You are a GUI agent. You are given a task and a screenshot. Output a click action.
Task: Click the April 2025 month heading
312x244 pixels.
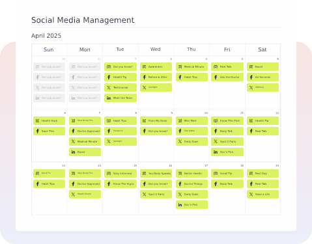coord(46,36)
